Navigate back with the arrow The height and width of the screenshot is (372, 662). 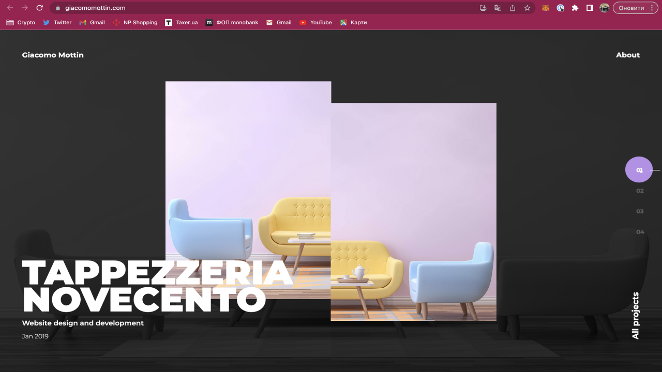(x=10, y=8)
